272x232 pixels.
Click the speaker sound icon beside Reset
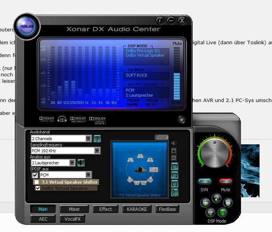[x=174, y=143]
